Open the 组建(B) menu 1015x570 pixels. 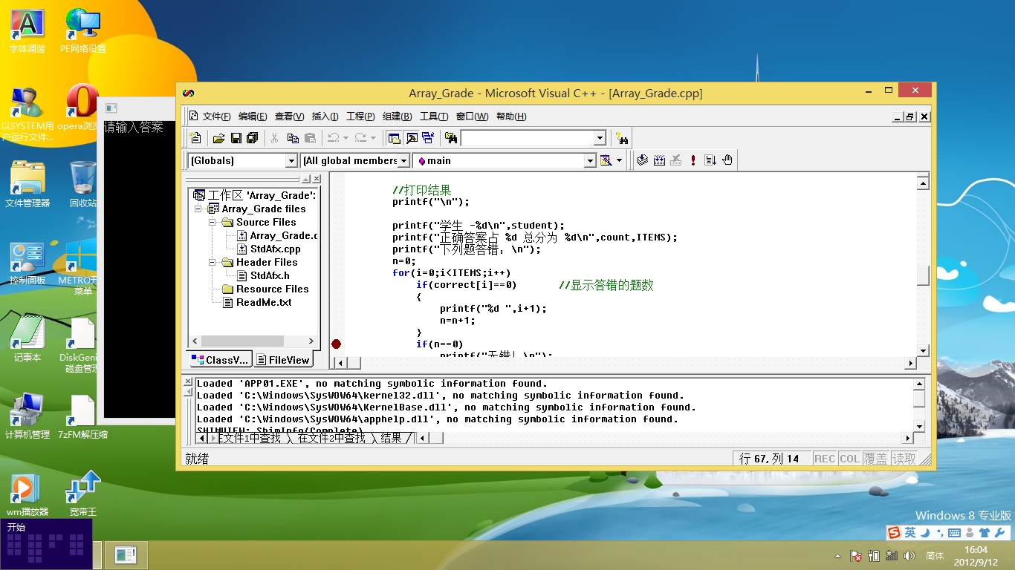click(x=397, y=117)
